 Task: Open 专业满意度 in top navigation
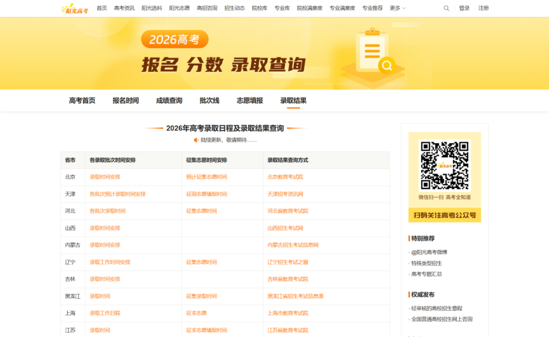pyautogui.click(x=342, y=8)
